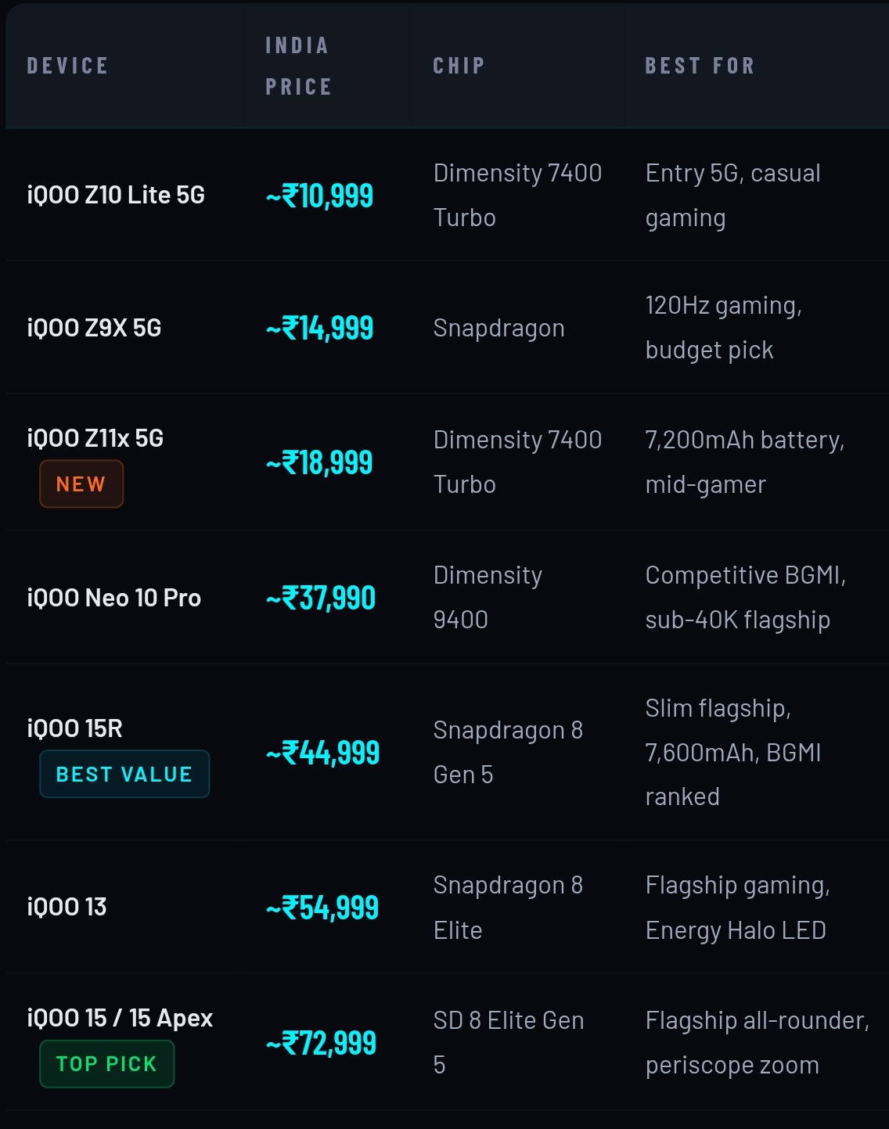Select the iQOO Neo 10 Pro name
889x1129 pixels.
pos(114,598)
